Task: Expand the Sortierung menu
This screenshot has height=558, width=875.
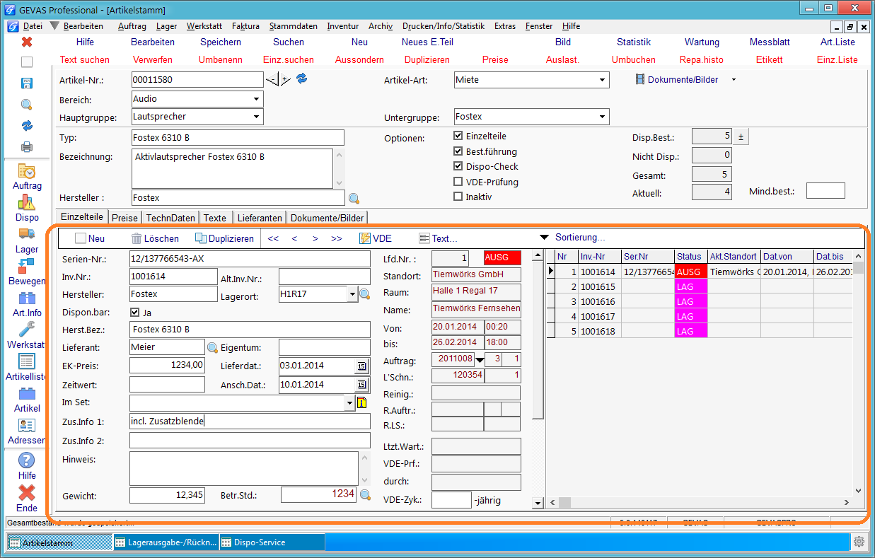Action: [x=572, y=238]
